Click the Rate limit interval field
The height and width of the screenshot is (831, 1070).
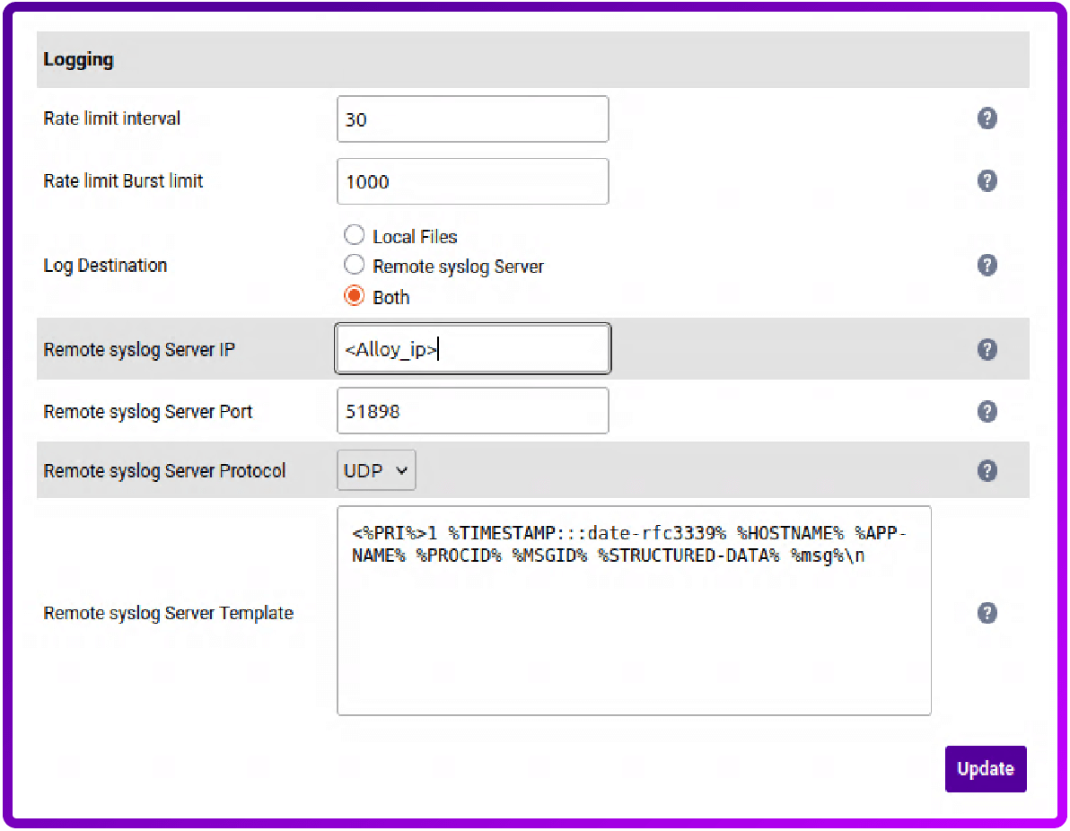pyautogui.click(x=472, y=119)
